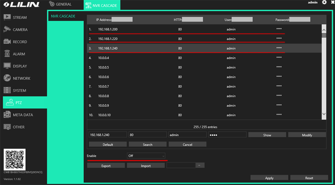The width and height of the screenshot is (335, 185).
Task: Click the Display monitor icon
Action: [7, 66]
